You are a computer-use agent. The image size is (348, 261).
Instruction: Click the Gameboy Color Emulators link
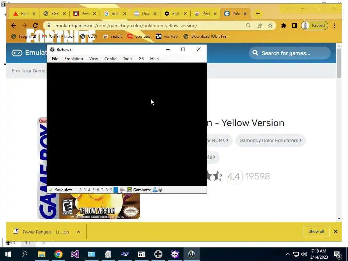pyautogui.click(x=271, y=140)
